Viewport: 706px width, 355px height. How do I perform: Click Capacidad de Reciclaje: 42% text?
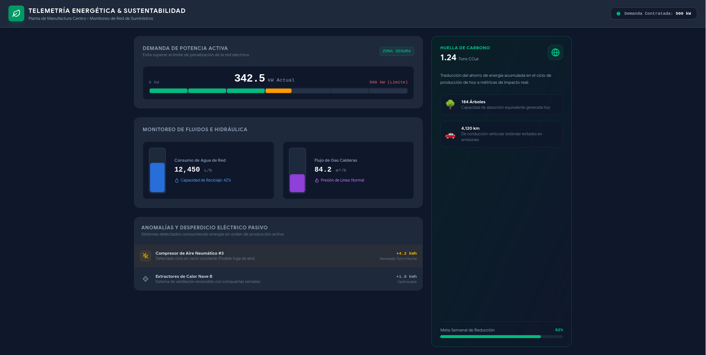tap(206, 180)
